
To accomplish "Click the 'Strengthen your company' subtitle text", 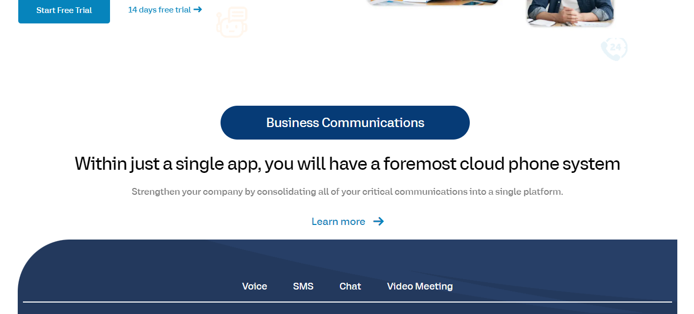I will click(347, 192).
